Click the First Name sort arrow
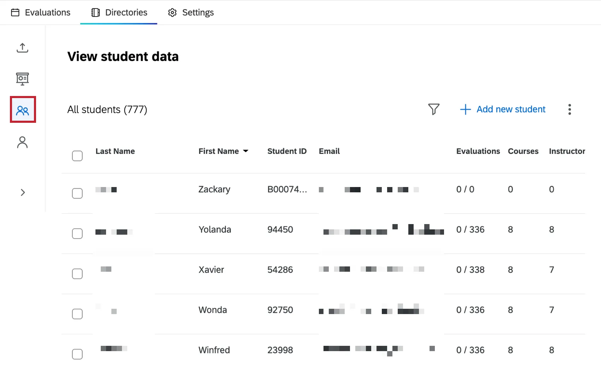 pos(246,151)
